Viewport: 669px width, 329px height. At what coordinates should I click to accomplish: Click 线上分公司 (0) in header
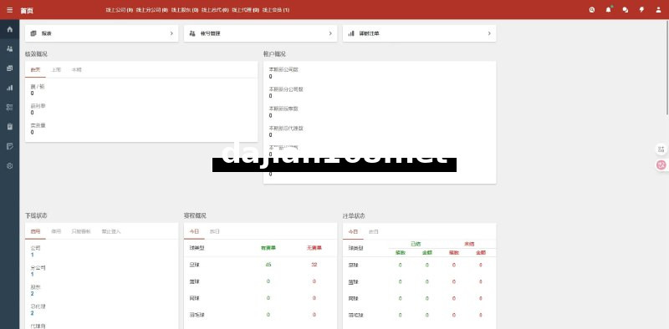click(x=152, y=10)
